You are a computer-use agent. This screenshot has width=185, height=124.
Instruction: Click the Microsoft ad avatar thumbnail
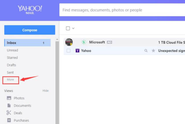69,42
